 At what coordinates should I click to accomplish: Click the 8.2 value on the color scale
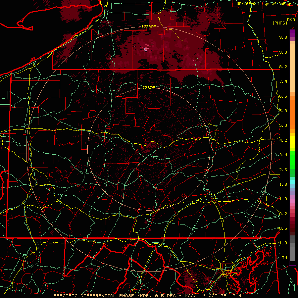[283, 67]
